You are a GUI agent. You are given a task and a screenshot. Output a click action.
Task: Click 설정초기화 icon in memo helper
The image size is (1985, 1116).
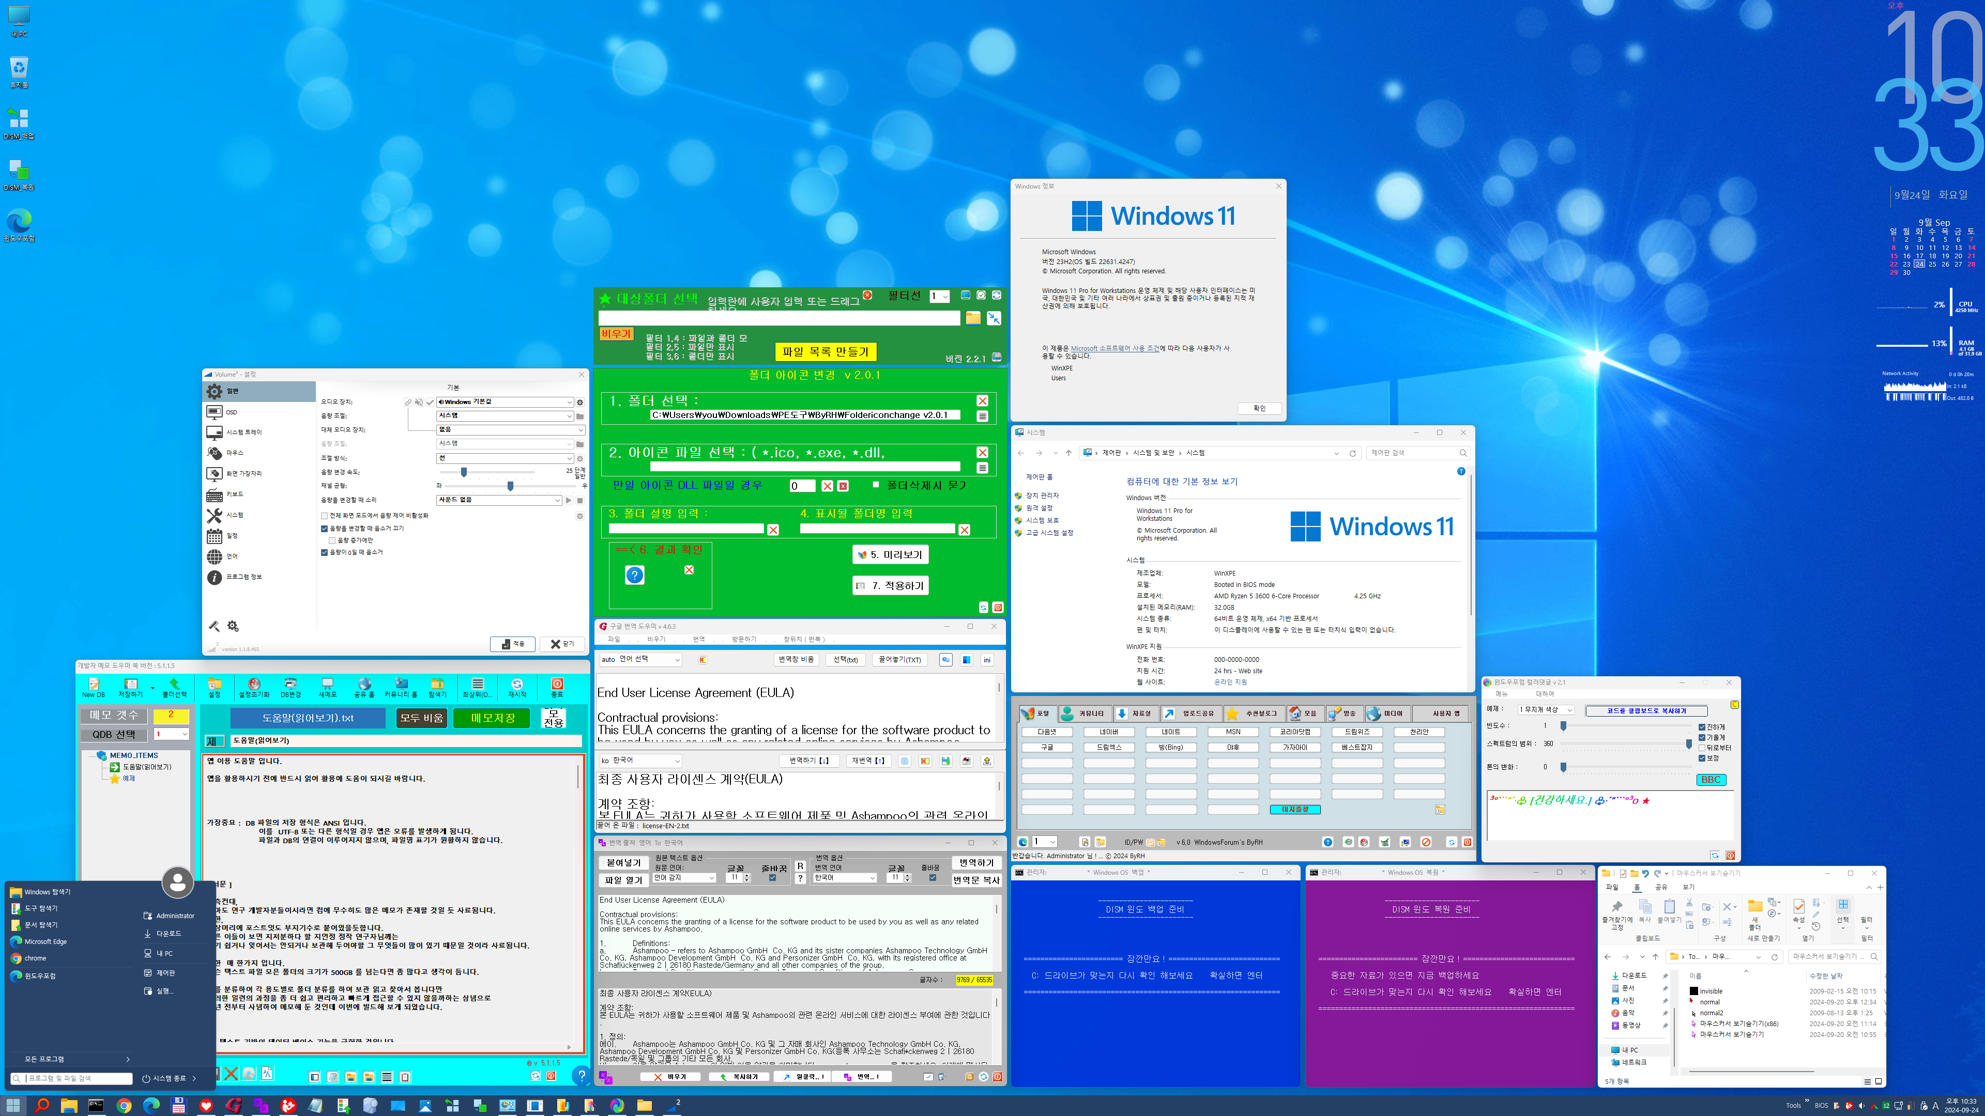(254, 684)
